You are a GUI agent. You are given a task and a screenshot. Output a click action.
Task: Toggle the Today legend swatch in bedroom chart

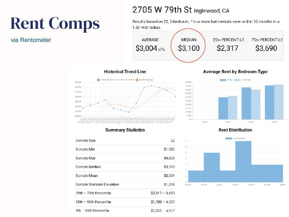point(223,80)
